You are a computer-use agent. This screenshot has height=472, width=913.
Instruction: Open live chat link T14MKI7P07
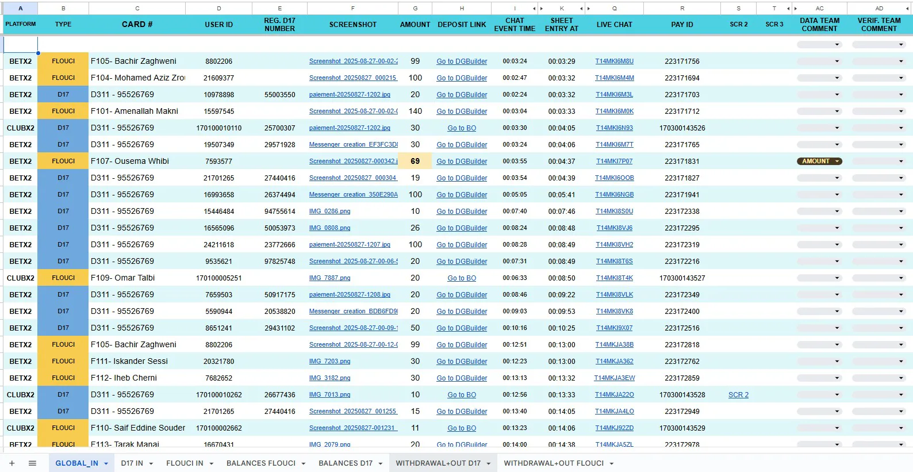point(615,162)
